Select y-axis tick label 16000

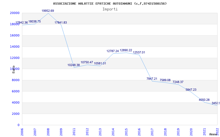coord(15,35)
